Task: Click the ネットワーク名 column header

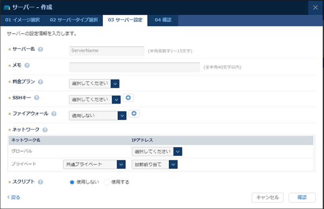Action: tap(26, 140)
